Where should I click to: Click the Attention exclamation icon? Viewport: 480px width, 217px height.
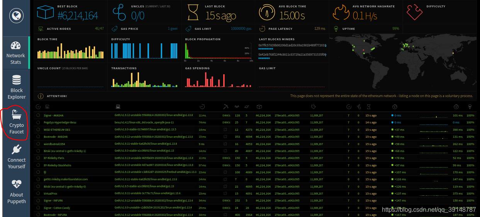click(x=41, y=96)
